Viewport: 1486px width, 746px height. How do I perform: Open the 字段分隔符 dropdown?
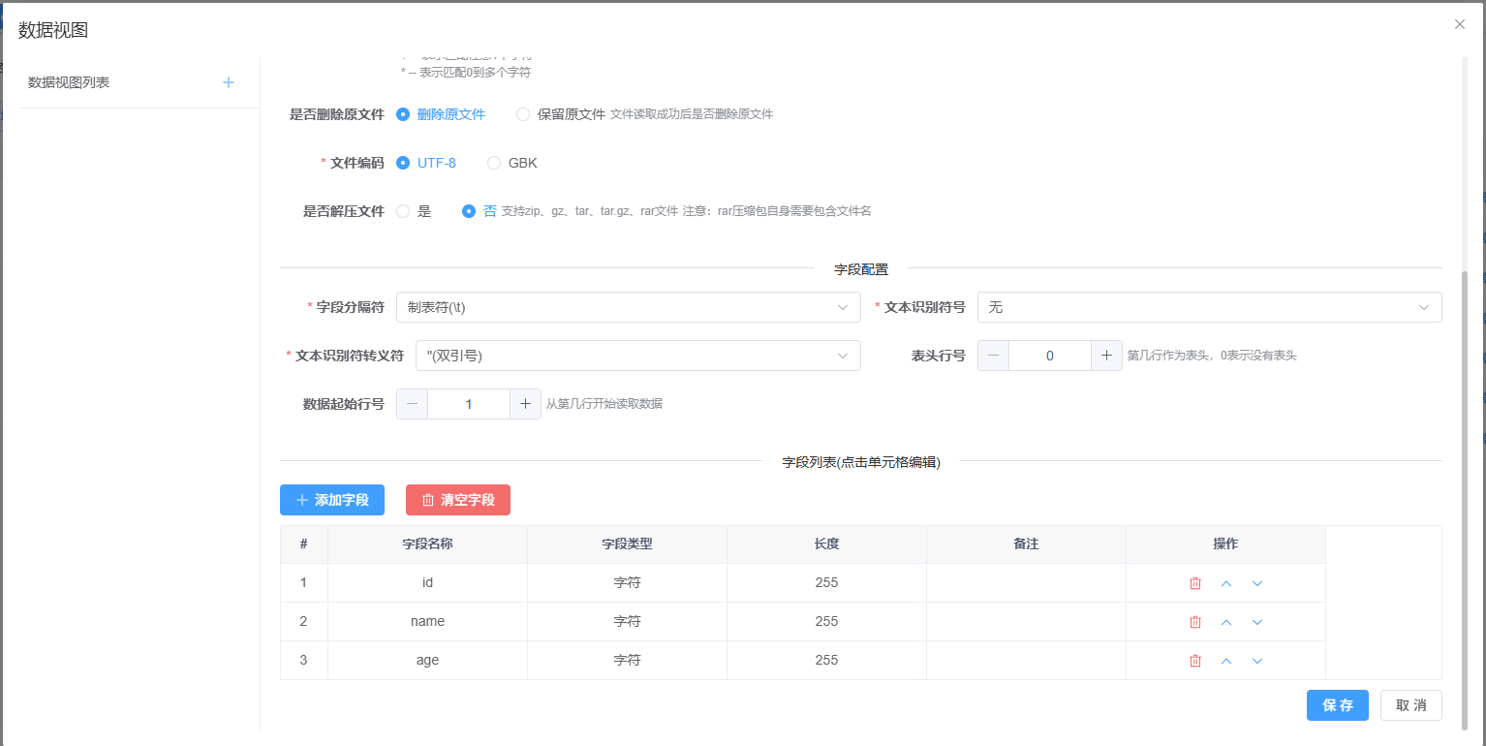pyautogui.click(x=628, y=307)
